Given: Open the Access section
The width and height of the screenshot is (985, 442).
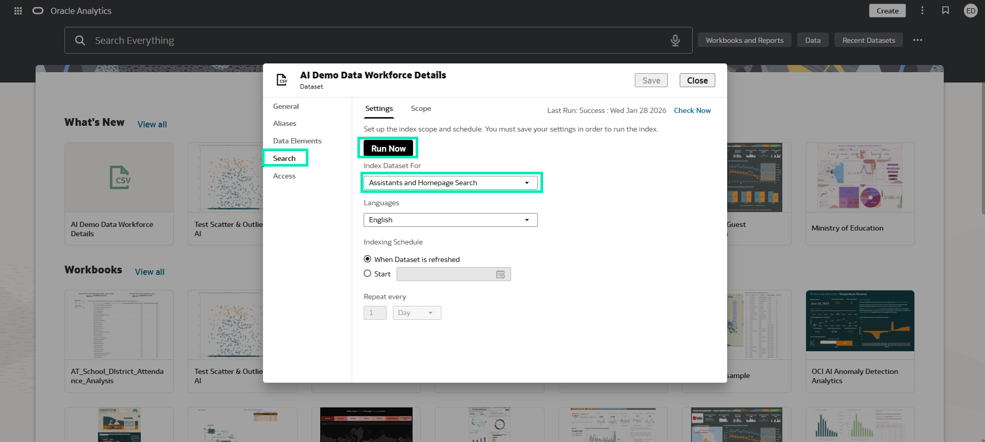Looking at the screenshot, I should pyautogui.click(x=284, y=176).
